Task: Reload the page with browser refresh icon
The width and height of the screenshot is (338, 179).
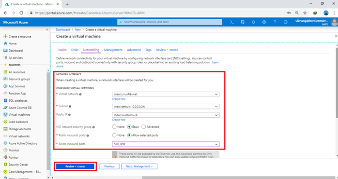Action: (21, 13)
